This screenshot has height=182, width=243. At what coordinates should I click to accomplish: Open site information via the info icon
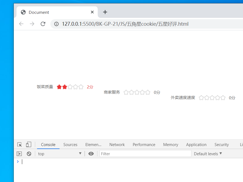tap(56, 24)
